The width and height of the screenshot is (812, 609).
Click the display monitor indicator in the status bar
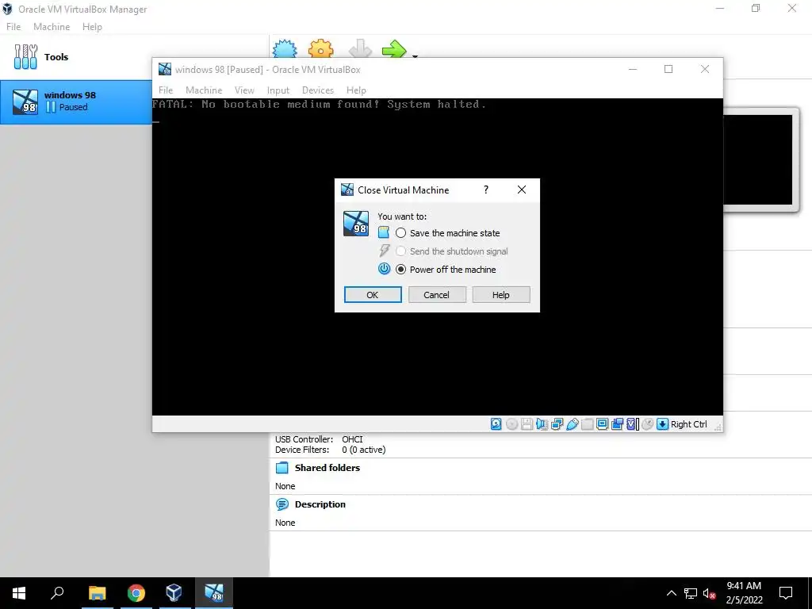click(603, 424)
